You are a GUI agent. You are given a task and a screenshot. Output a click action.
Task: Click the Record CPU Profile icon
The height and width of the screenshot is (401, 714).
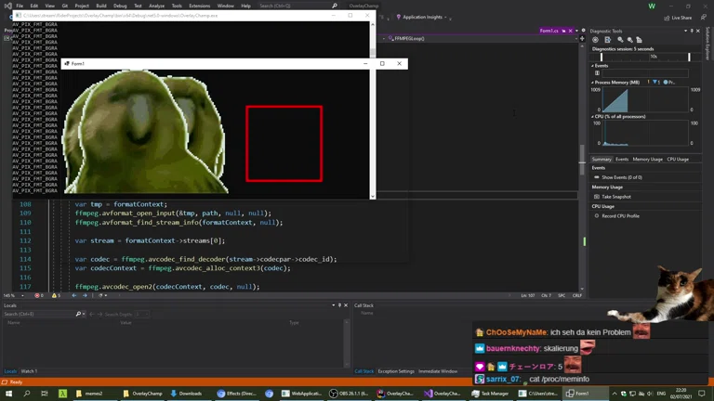(x=597, y=216)
